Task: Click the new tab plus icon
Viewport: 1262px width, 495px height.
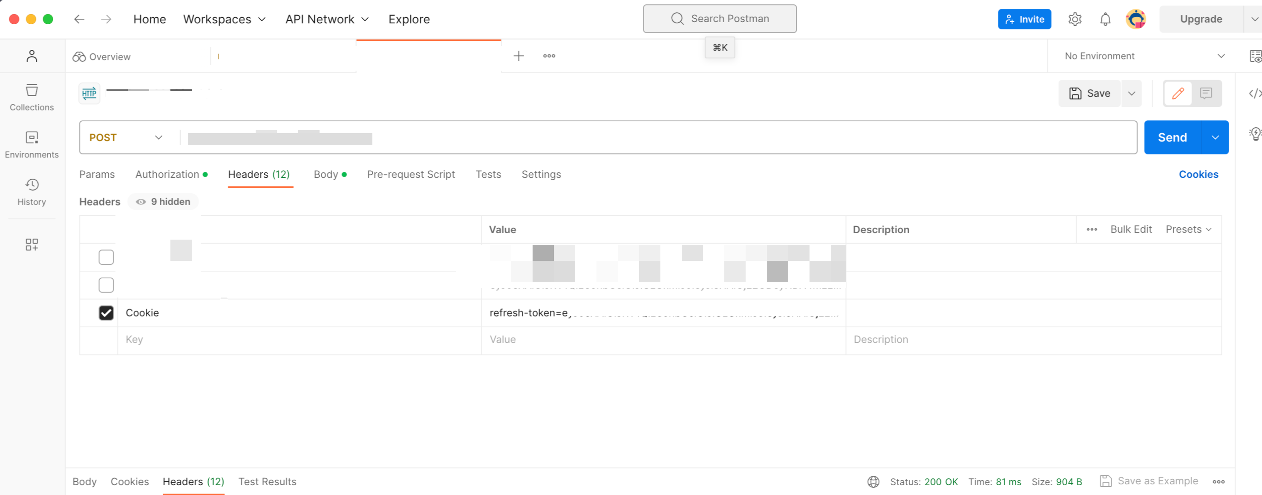Action: [519, 56]
